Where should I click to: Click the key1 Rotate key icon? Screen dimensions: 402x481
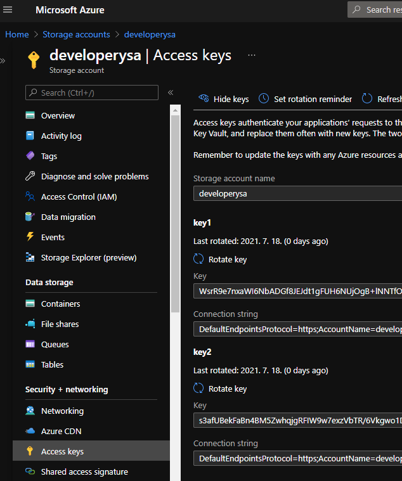click(x=198, y=259)
